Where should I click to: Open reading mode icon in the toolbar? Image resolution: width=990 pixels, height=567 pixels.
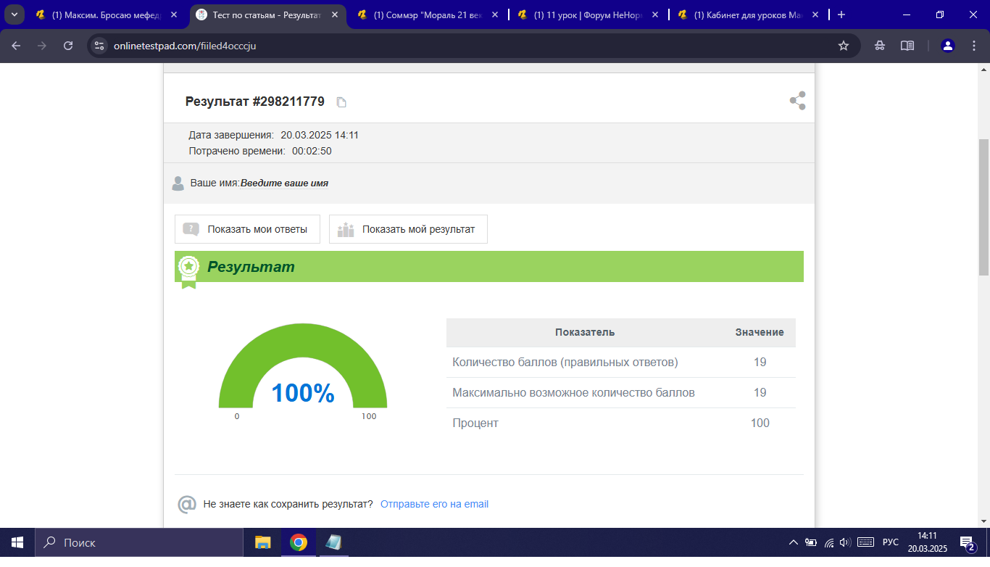coord(907,46)
